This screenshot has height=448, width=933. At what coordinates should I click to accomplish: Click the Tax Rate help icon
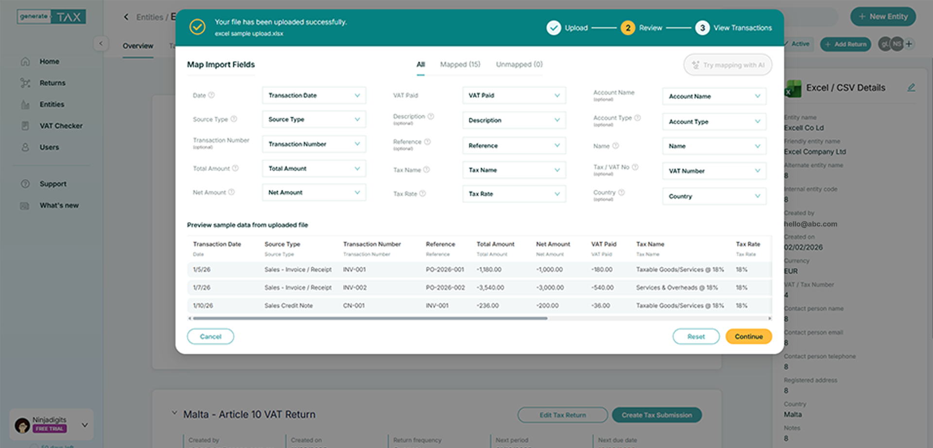tap(423, 193)
